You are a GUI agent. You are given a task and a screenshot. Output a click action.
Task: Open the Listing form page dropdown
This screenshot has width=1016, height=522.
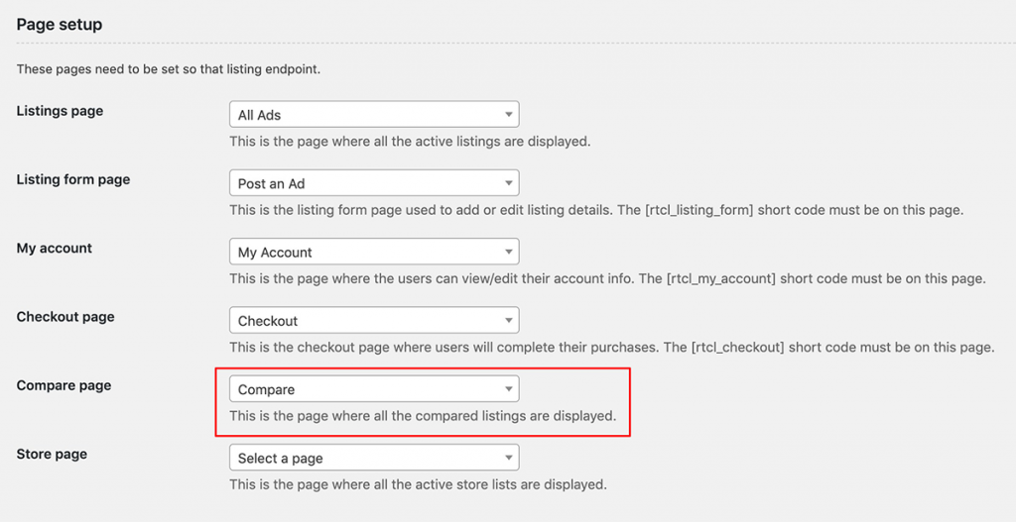374,183
